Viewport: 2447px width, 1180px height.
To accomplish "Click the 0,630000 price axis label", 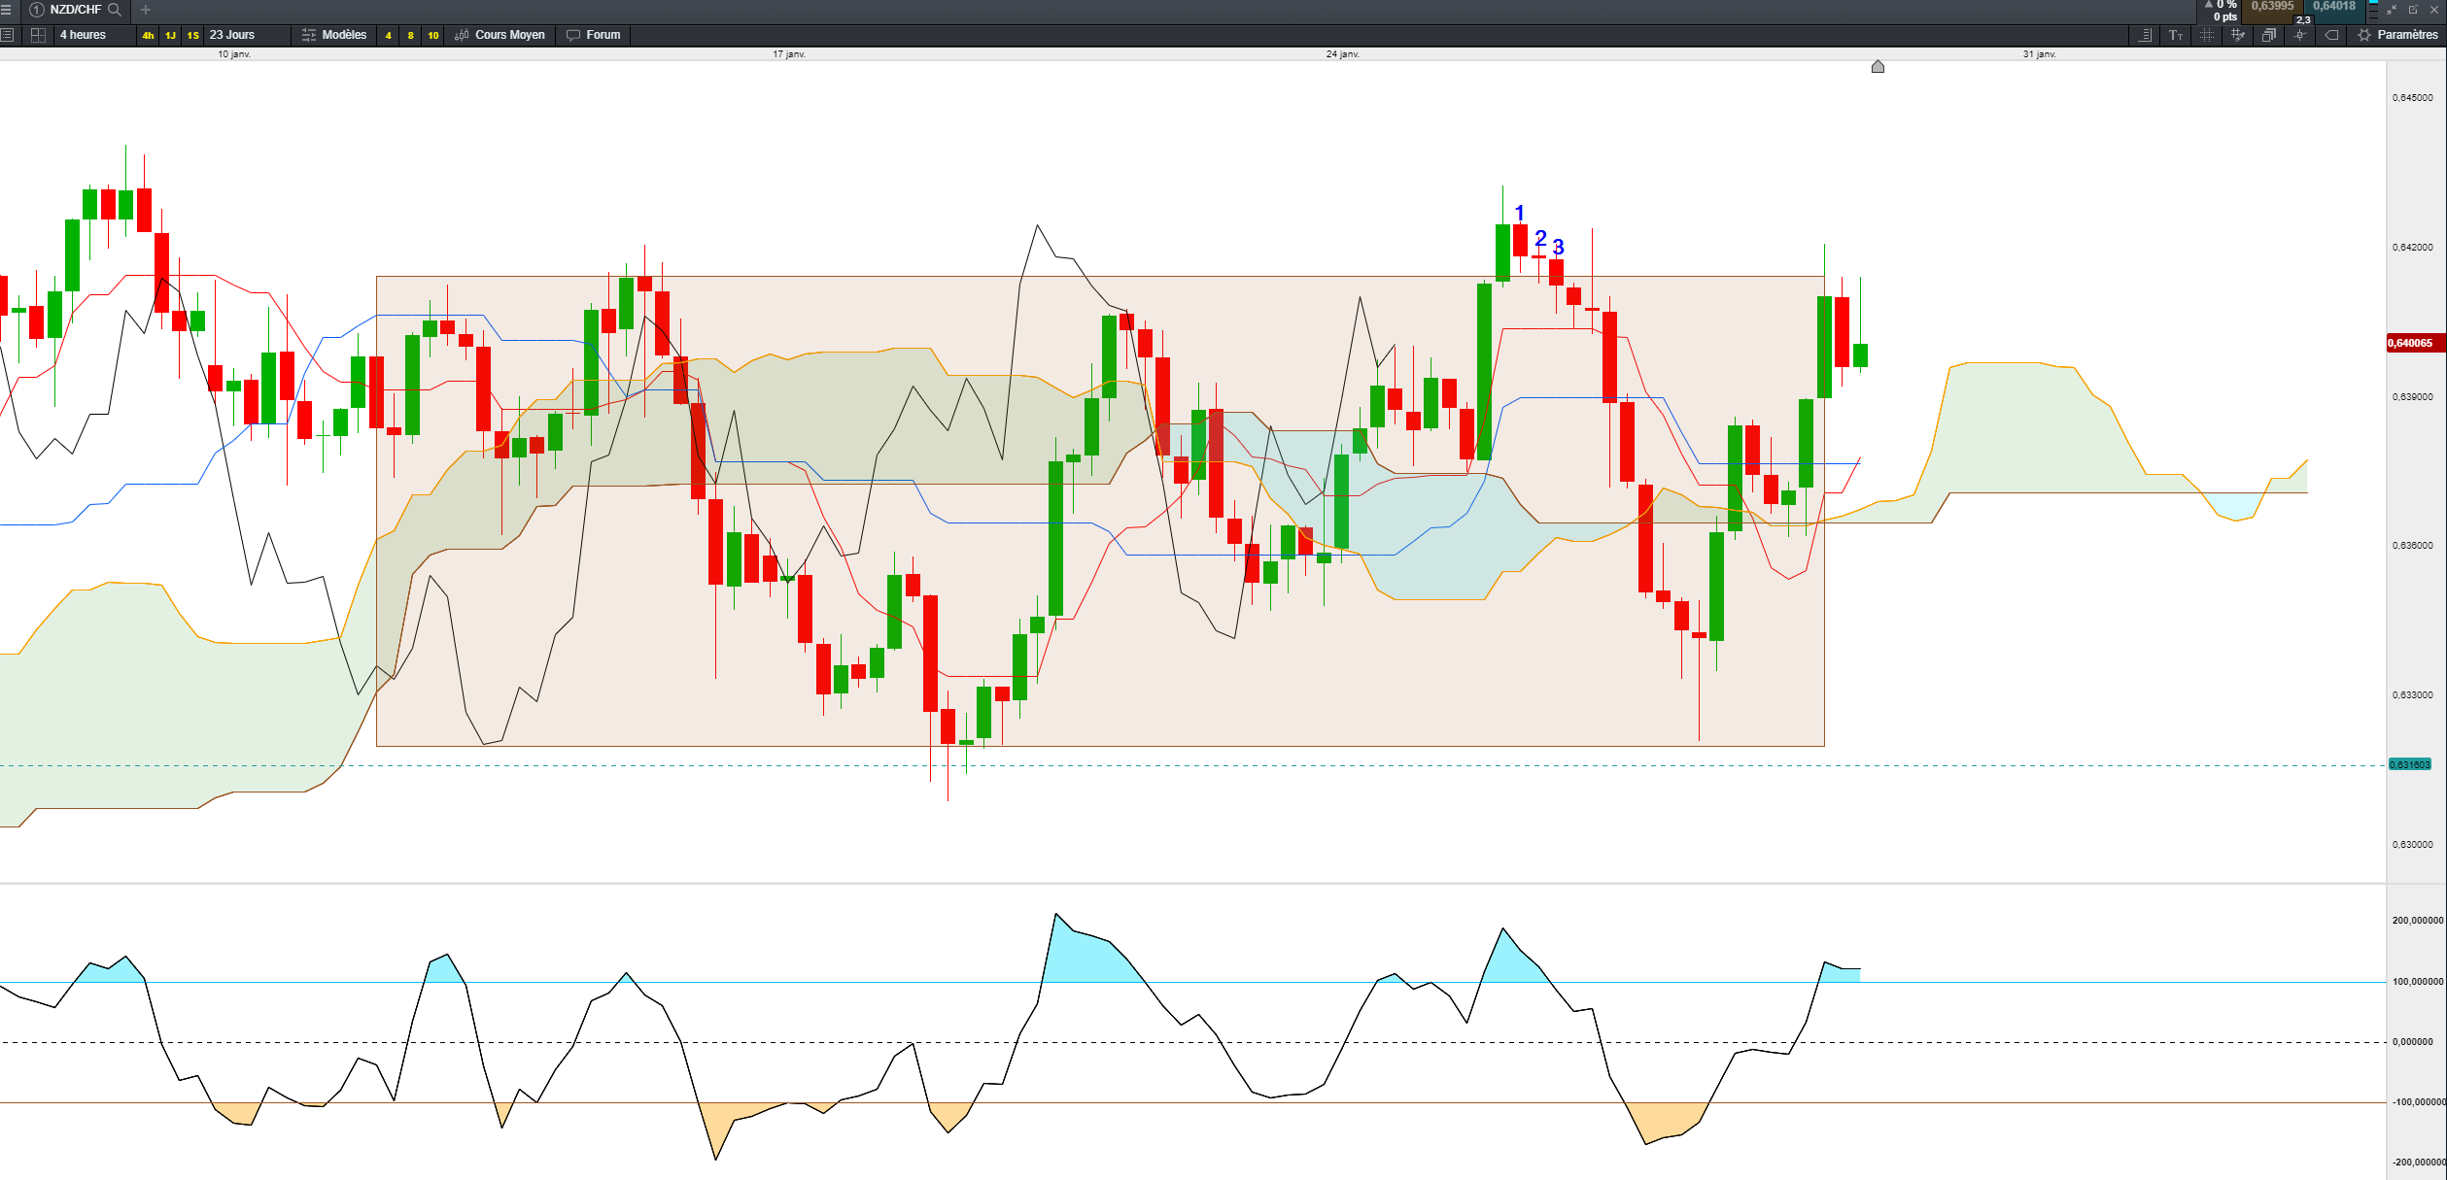I will point(2413,844).
